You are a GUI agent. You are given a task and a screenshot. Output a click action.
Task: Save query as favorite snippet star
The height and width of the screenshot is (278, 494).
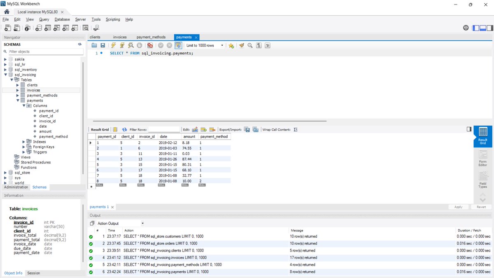pos(231,45)
